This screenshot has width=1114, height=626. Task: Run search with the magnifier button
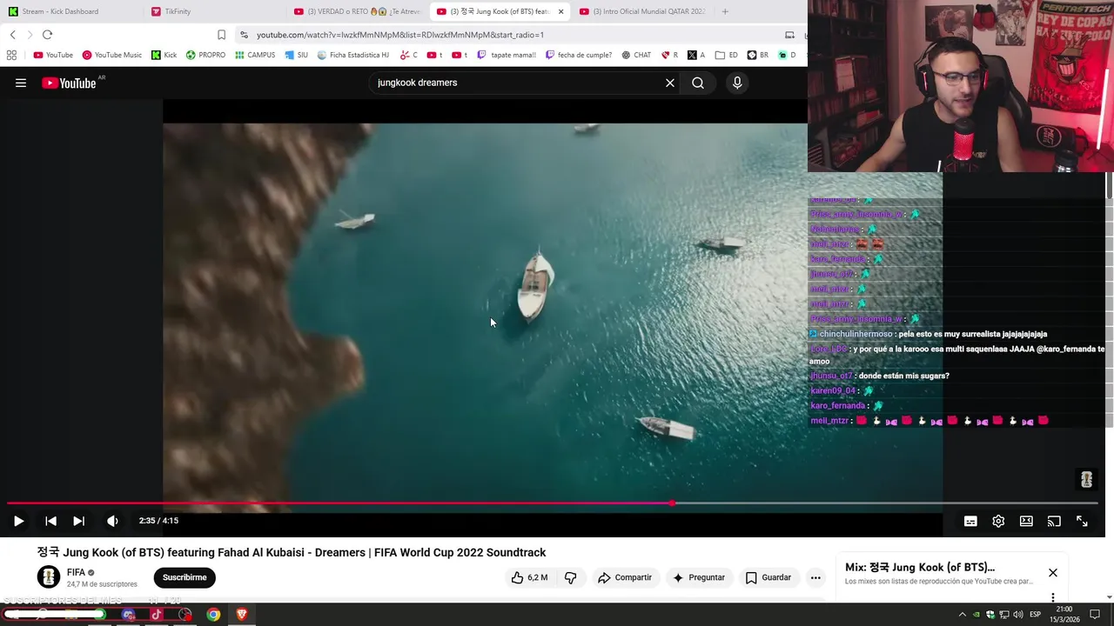pos(698,83)
